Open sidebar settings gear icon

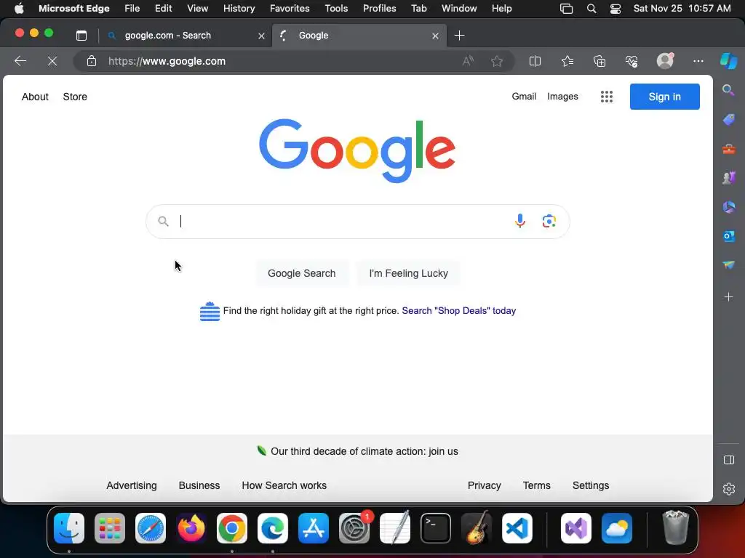coord(728,489)
